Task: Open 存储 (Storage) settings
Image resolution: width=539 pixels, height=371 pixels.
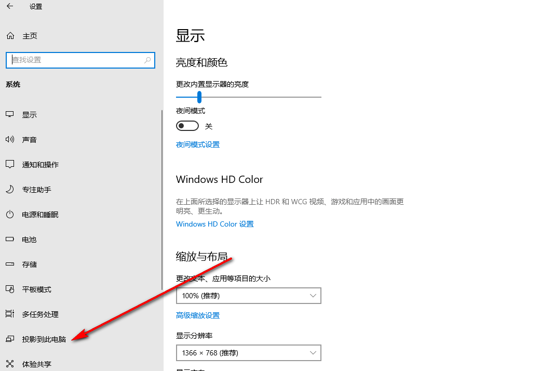Action: tap(29, 264)
